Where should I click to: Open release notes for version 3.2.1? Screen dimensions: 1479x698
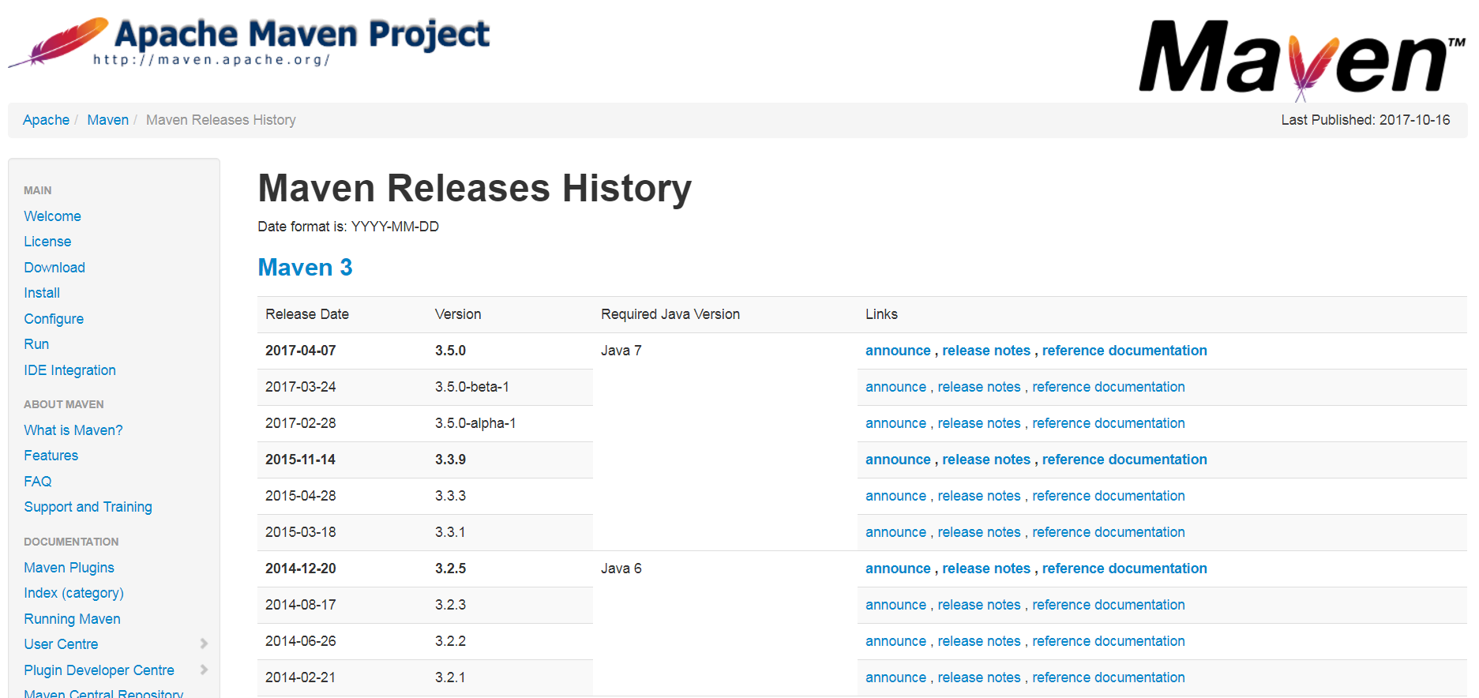pyautogui.click(x=979, y=677)
